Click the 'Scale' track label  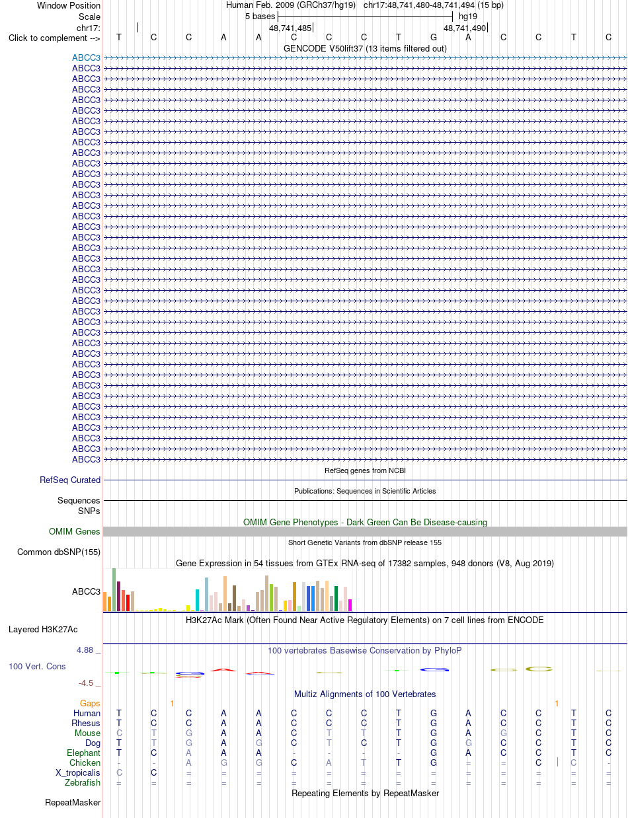point(89,16)
